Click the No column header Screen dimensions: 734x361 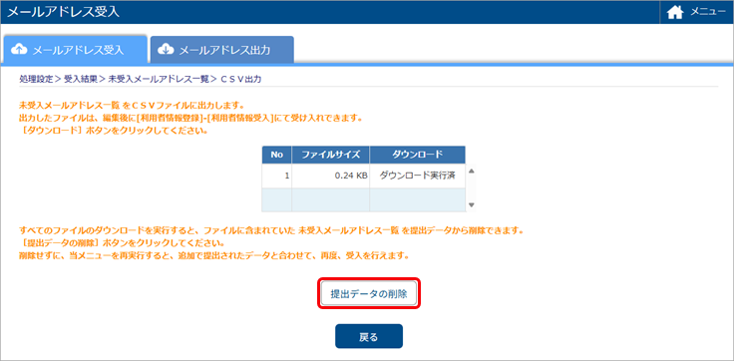coord(276,155)
